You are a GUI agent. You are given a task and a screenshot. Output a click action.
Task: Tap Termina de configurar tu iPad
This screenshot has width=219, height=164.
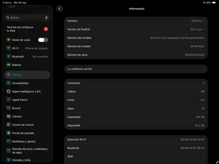[27, 29]
